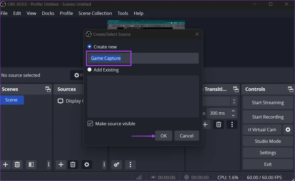Viewport: 295px width, 181px height.
Task: Add a new scene with plus icon
Action: pos(5,165)
